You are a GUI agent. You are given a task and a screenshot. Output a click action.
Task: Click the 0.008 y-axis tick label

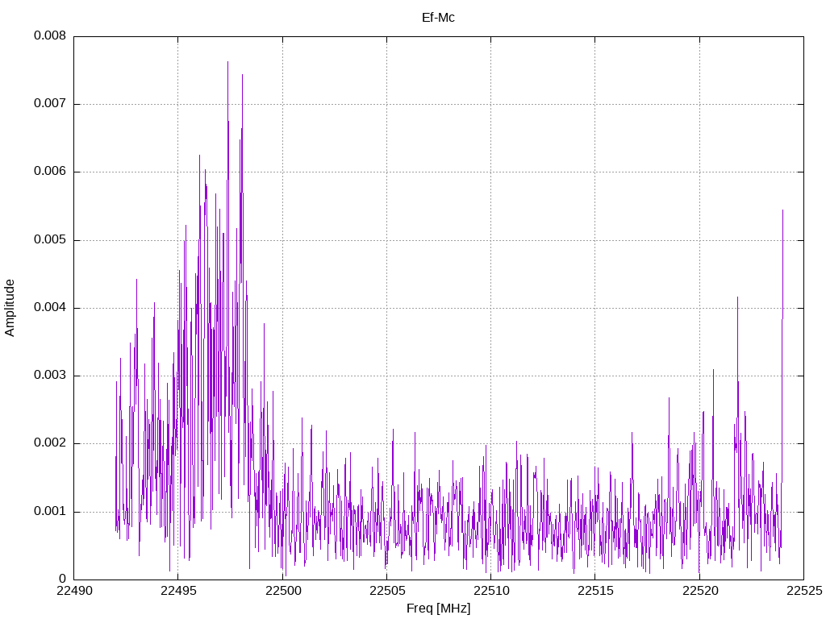coord(50,35)
